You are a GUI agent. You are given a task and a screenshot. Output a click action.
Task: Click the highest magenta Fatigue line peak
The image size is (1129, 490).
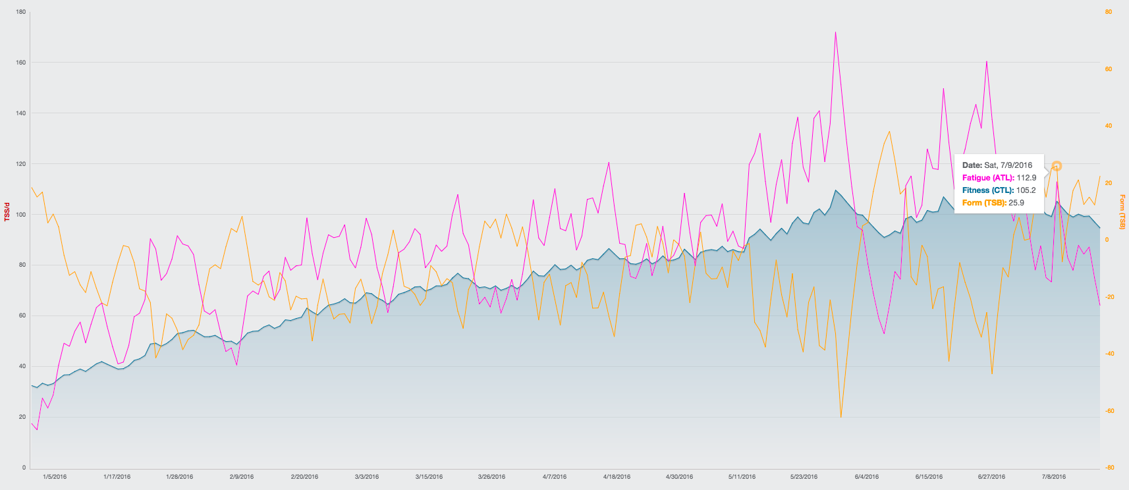tap(835, 32)
